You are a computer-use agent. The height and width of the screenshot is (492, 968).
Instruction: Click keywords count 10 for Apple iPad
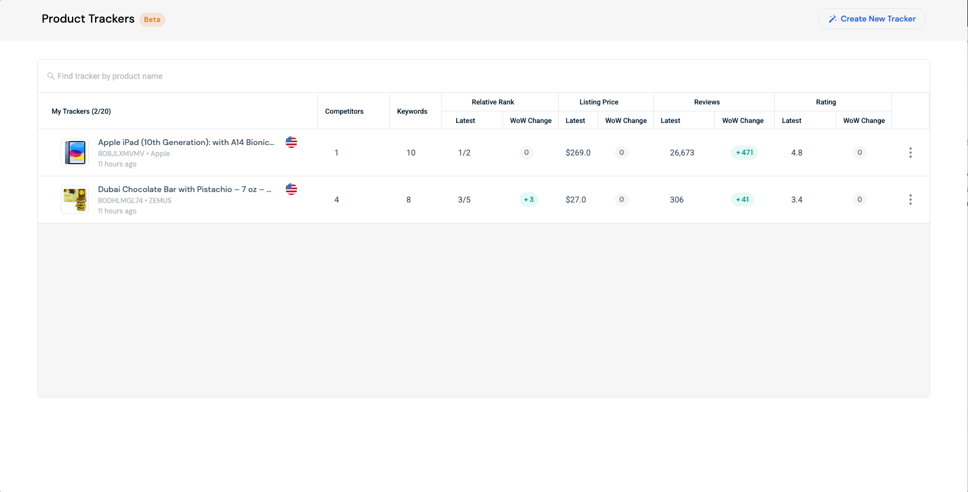point(411,153)
